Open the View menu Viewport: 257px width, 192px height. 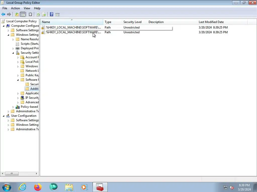point(27,8)
